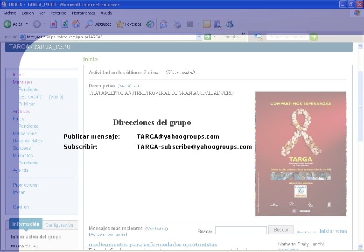Open the Avanzada search link
The width and height of the screenshot is (364, 252).
click(x=306, y=231)
